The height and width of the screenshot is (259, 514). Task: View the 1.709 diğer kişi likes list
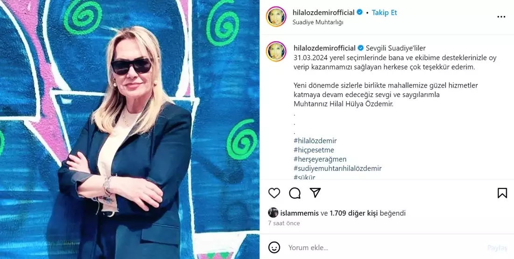[354, 213]
